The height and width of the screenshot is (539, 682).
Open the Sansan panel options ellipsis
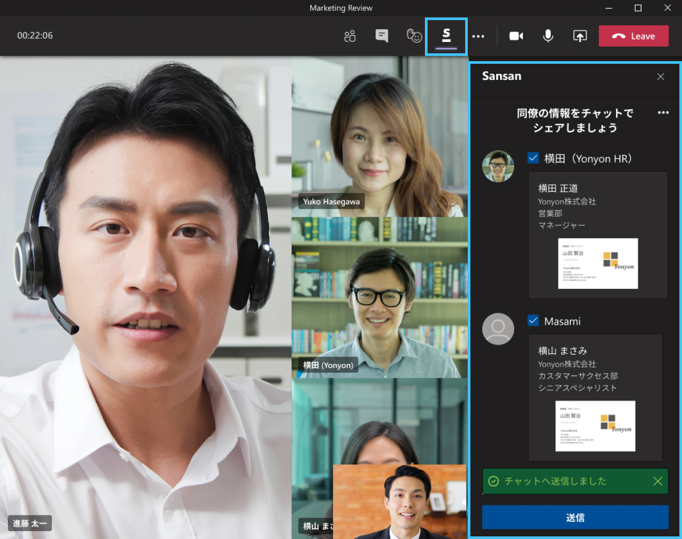click(663, 113)
